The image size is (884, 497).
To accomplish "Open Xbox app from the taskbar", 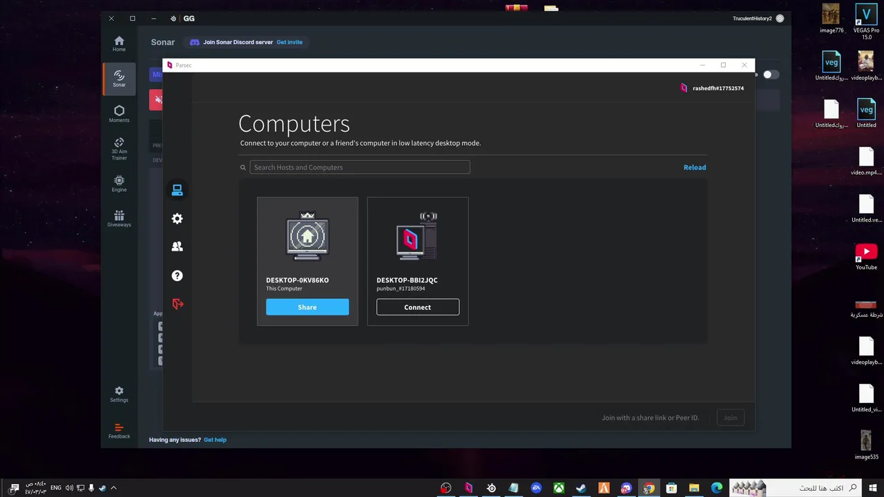I will pyautogui.click(x=559, y=488).
